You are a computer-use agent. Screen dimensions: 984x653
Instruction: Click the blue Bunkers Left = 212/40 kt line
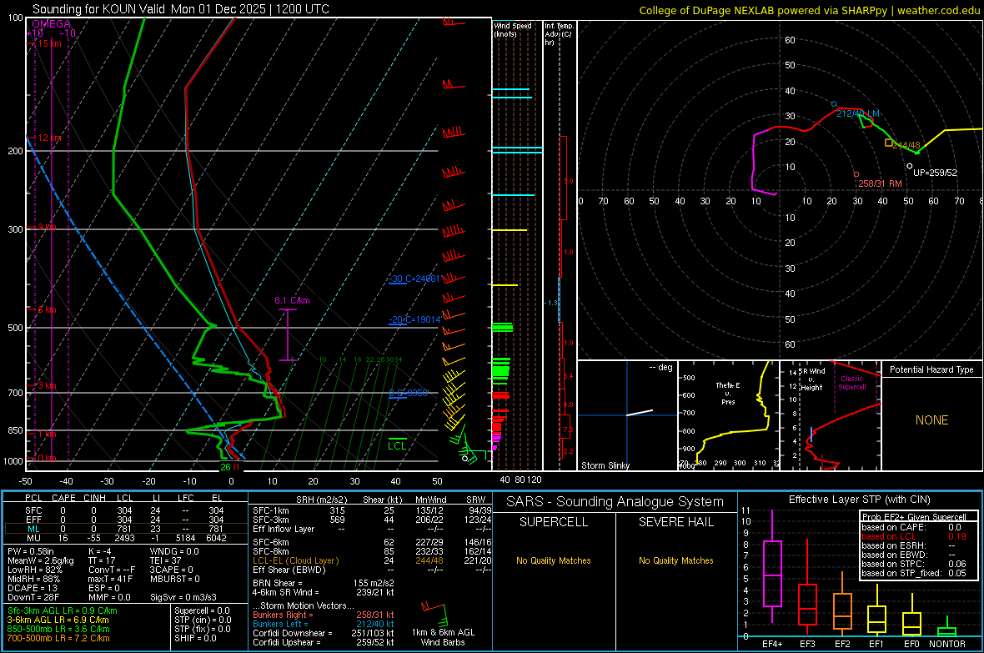point(324,624)
